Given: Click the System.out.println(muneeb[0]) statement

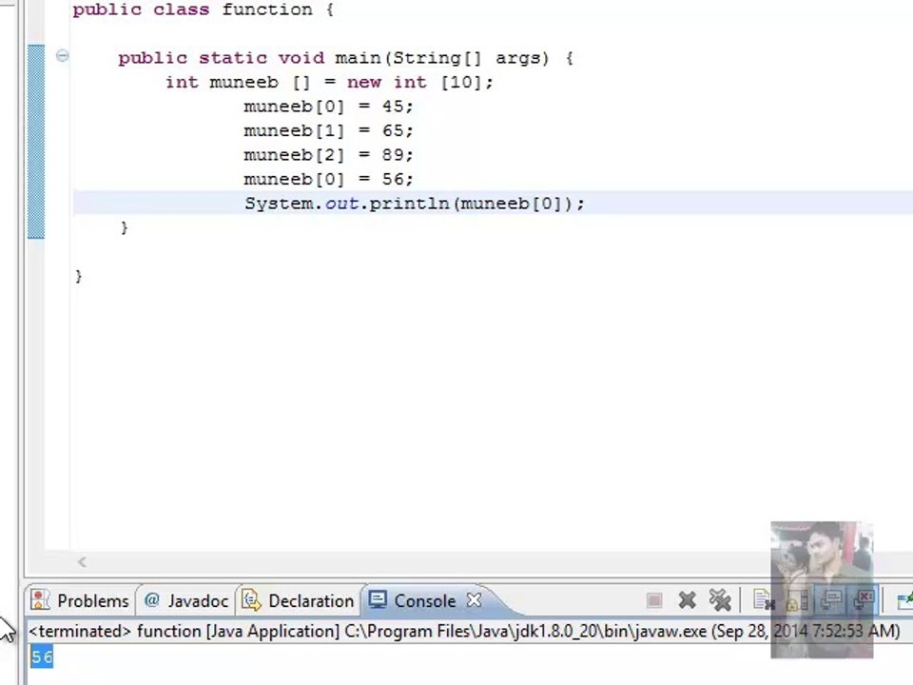Looking at the screenshot, I should pyautogui.click(x=415, y=204).
